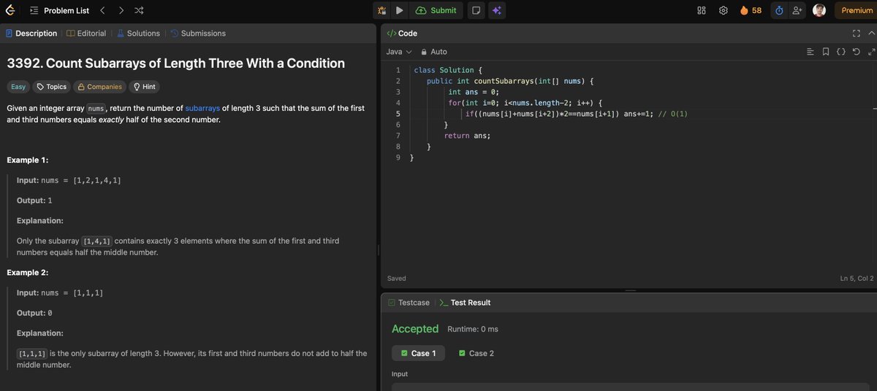Viewport: 877px width, 391px height.
Task: Open the settings gear icon
Action: (723, 10)
